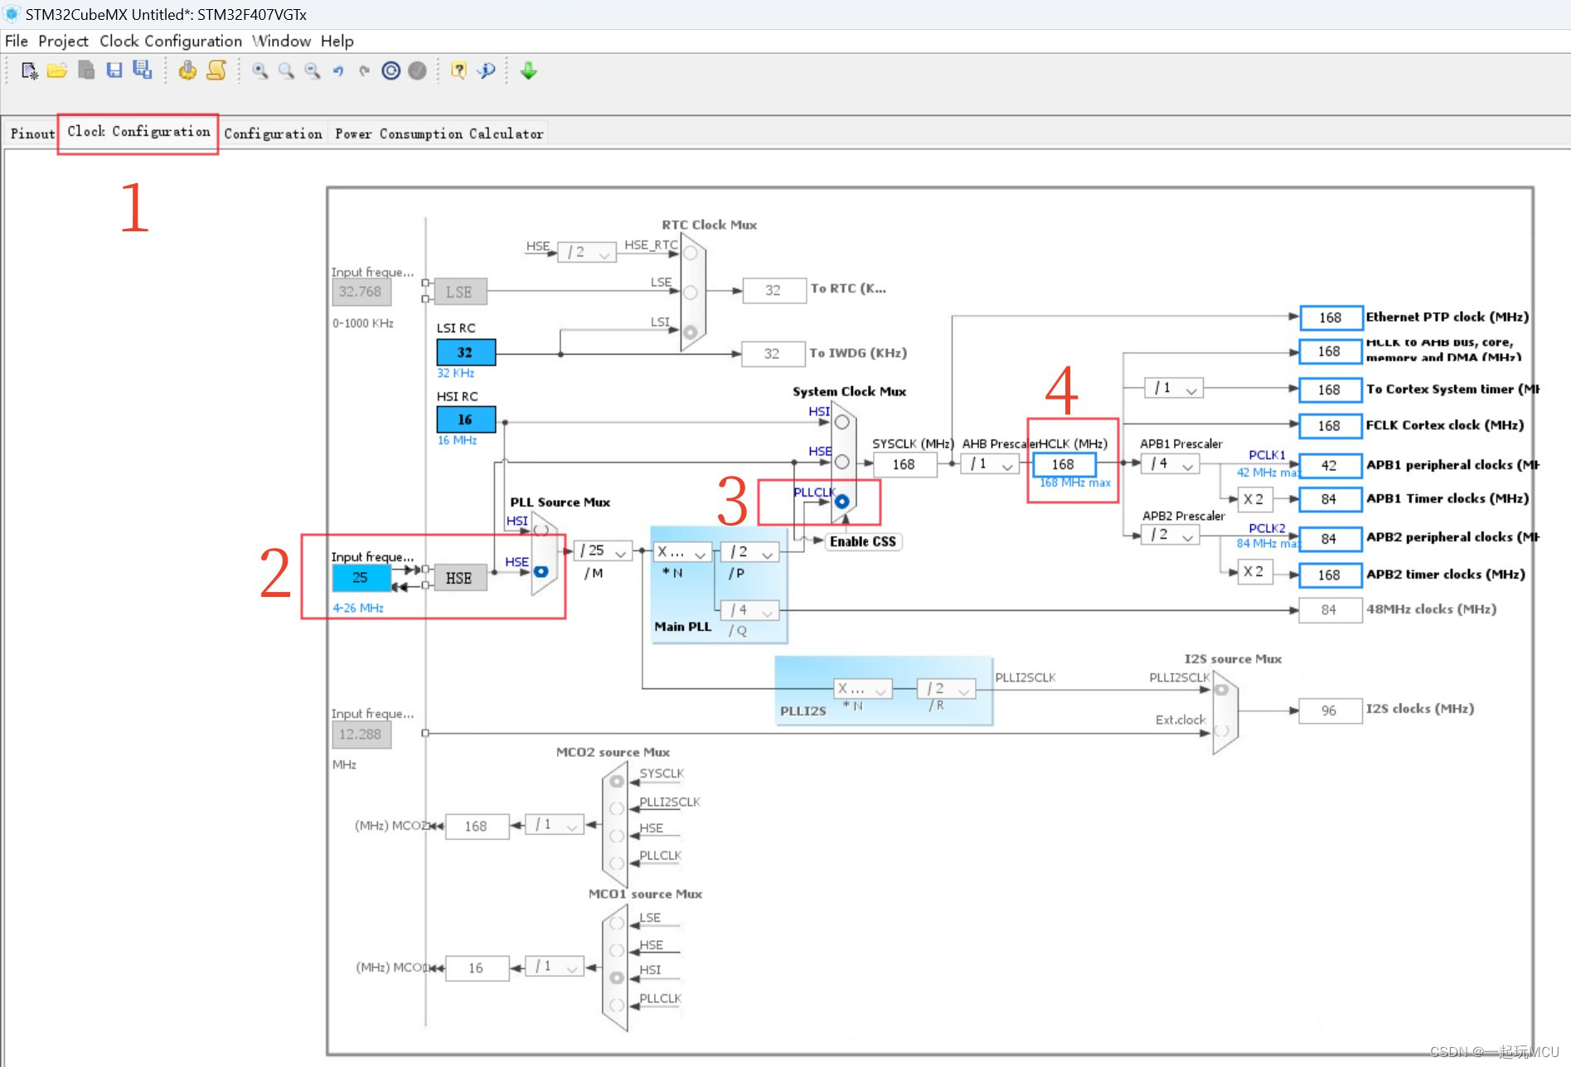Click the Generate Report scroll icon

[216, 71]
